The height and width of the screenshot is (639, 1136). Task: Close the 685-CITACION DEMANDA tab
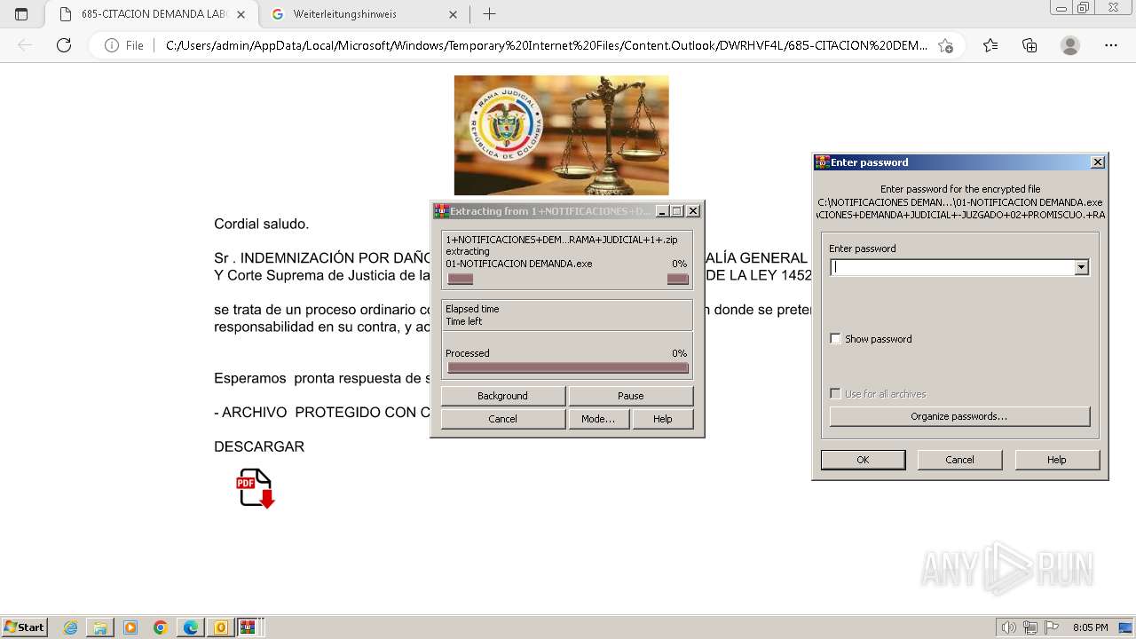point(241,14)
